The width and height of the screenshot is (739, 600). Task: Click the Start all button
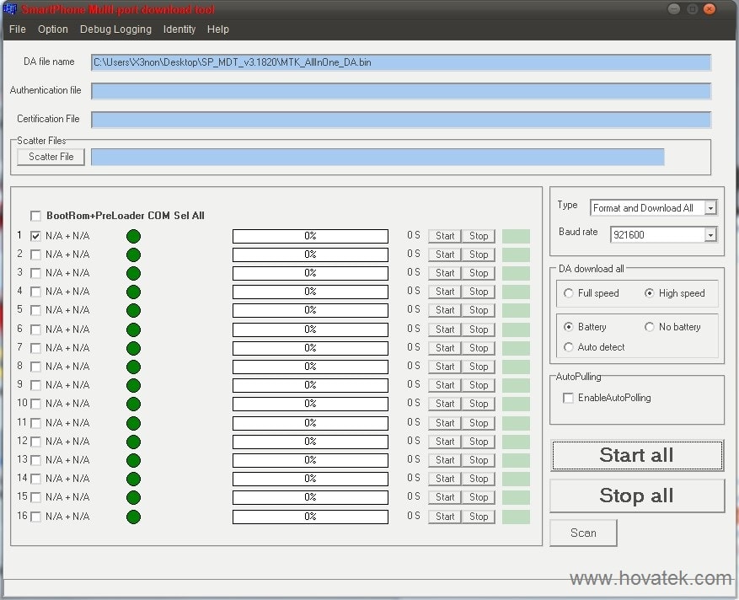637,455
